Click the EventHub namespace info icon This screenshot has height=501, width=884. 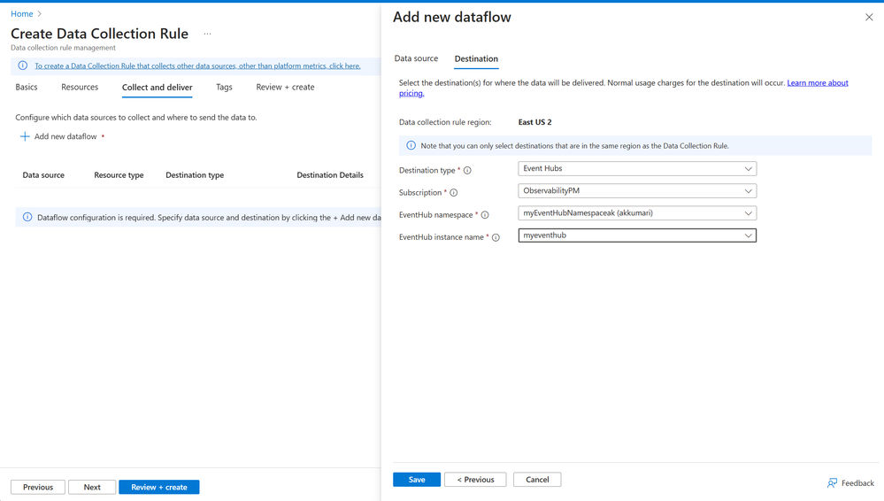485,215
